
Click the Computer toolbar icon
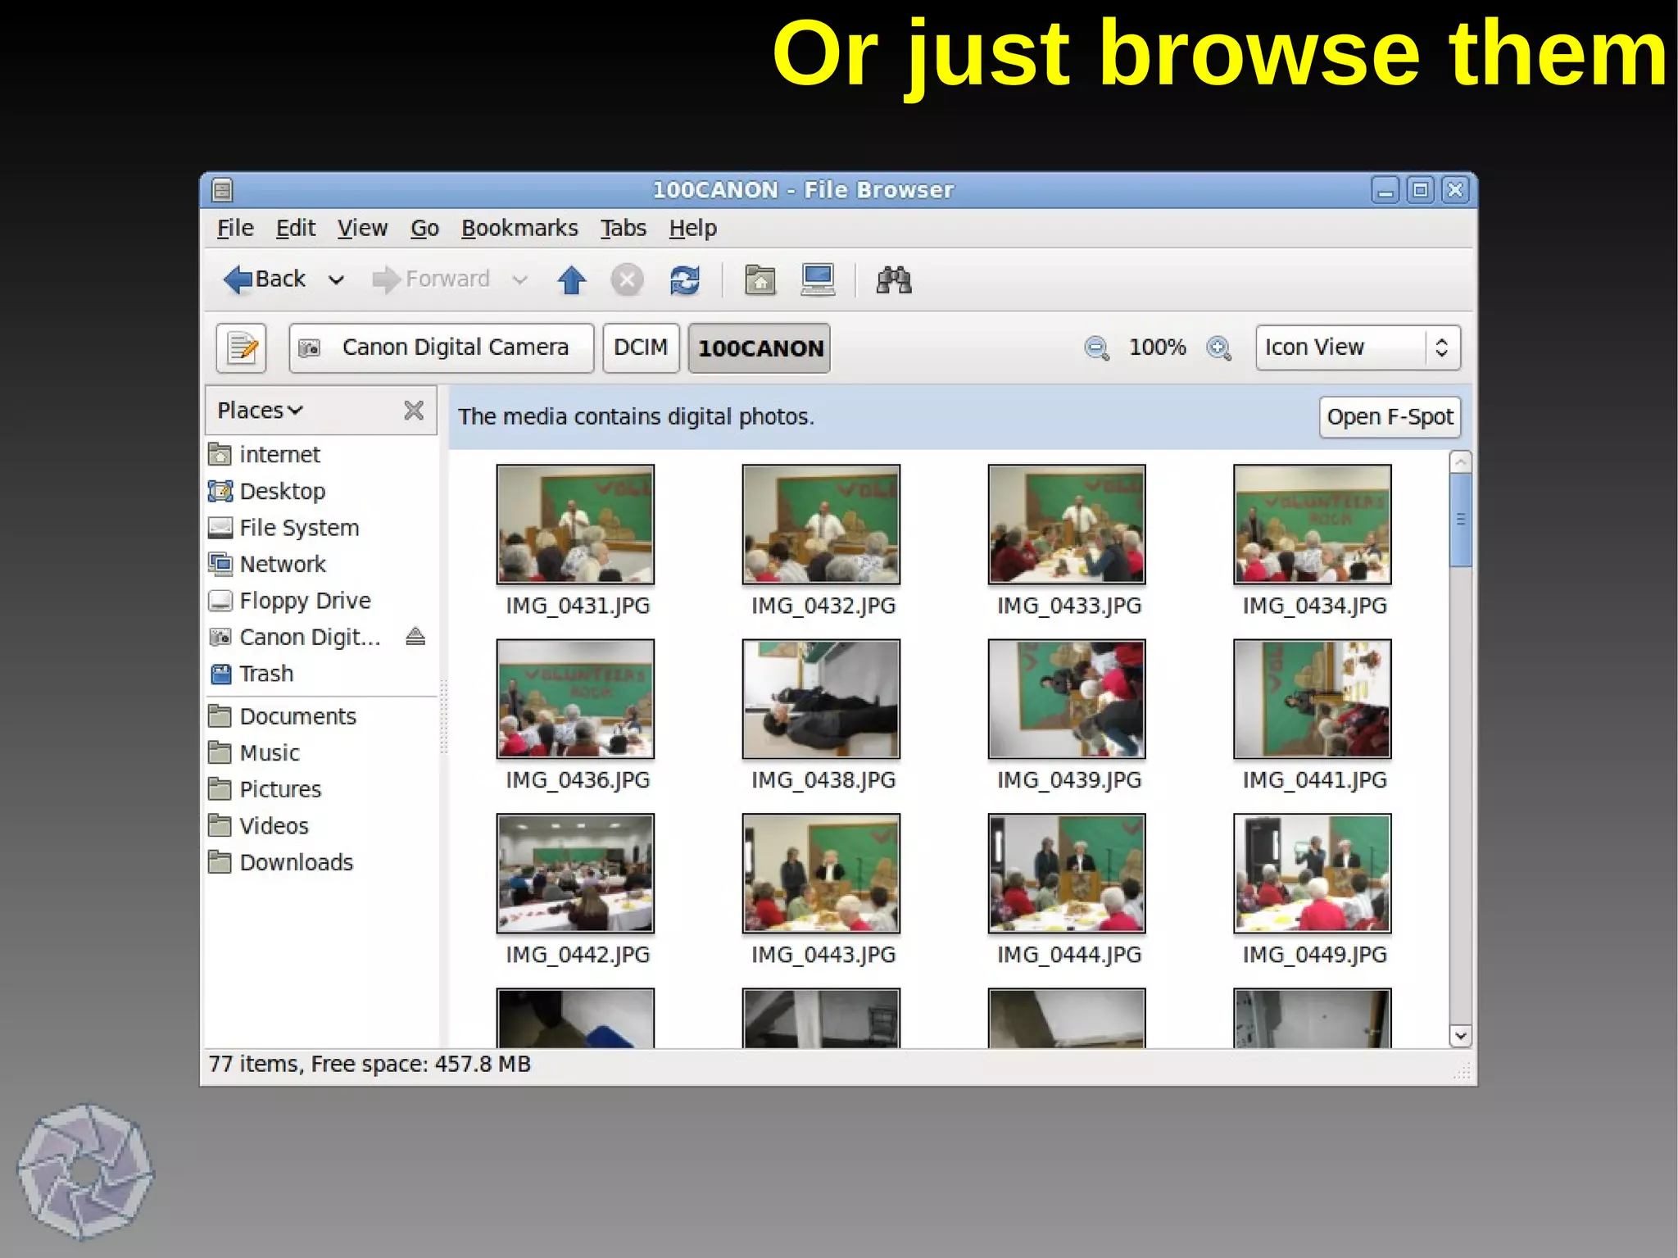pos(817,280)
